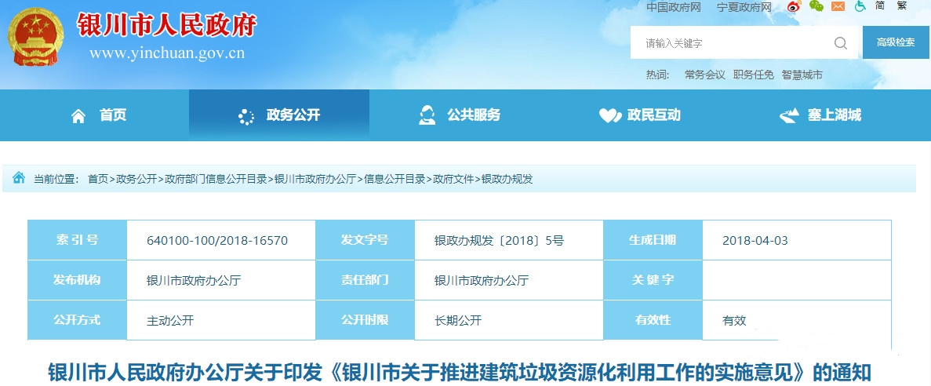Click breadcrumb 首页
Screen dimensions: 931x386
pos(98,179)
